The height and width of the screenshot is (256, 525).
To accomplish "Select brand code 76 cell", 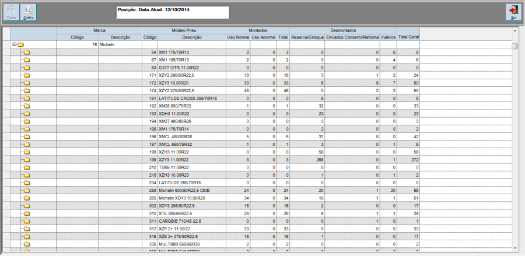I will [x=78, y=44].
